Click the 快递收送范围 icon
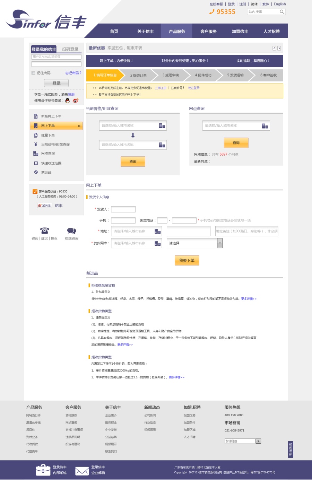The height and width of the screenshot is (480, 312). click(36, 163)
